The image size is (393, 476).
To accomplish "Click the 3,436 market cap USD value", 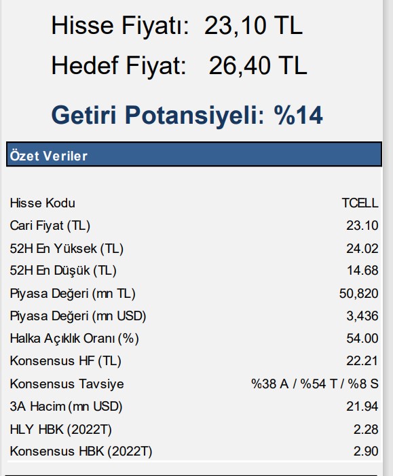I will [x=362, y=316].
